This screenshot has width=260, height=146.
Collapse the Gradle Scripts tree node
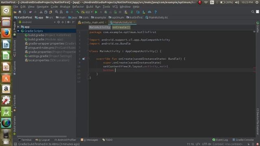pos(18,31)
